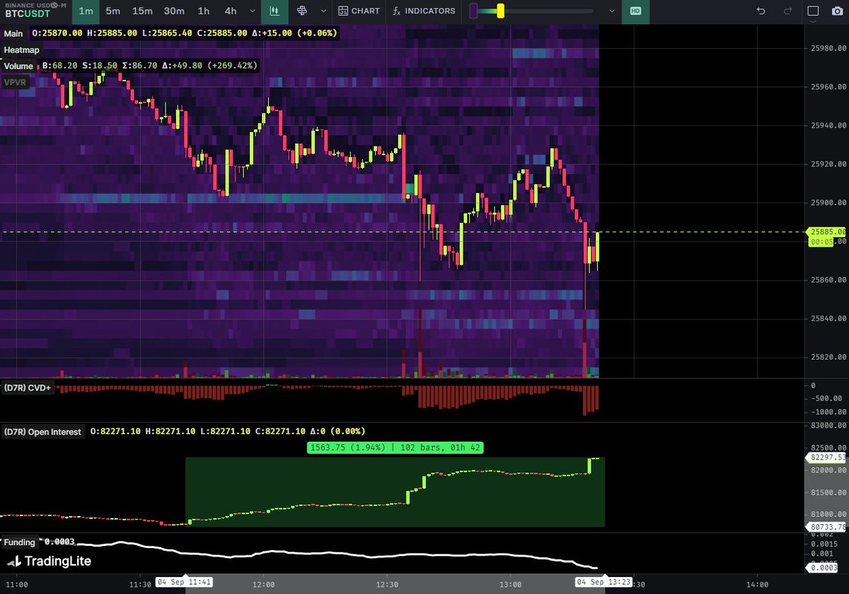Screen dimensions: 849x594
Task: Click the Funding indicator label
Action: (20, 542)
